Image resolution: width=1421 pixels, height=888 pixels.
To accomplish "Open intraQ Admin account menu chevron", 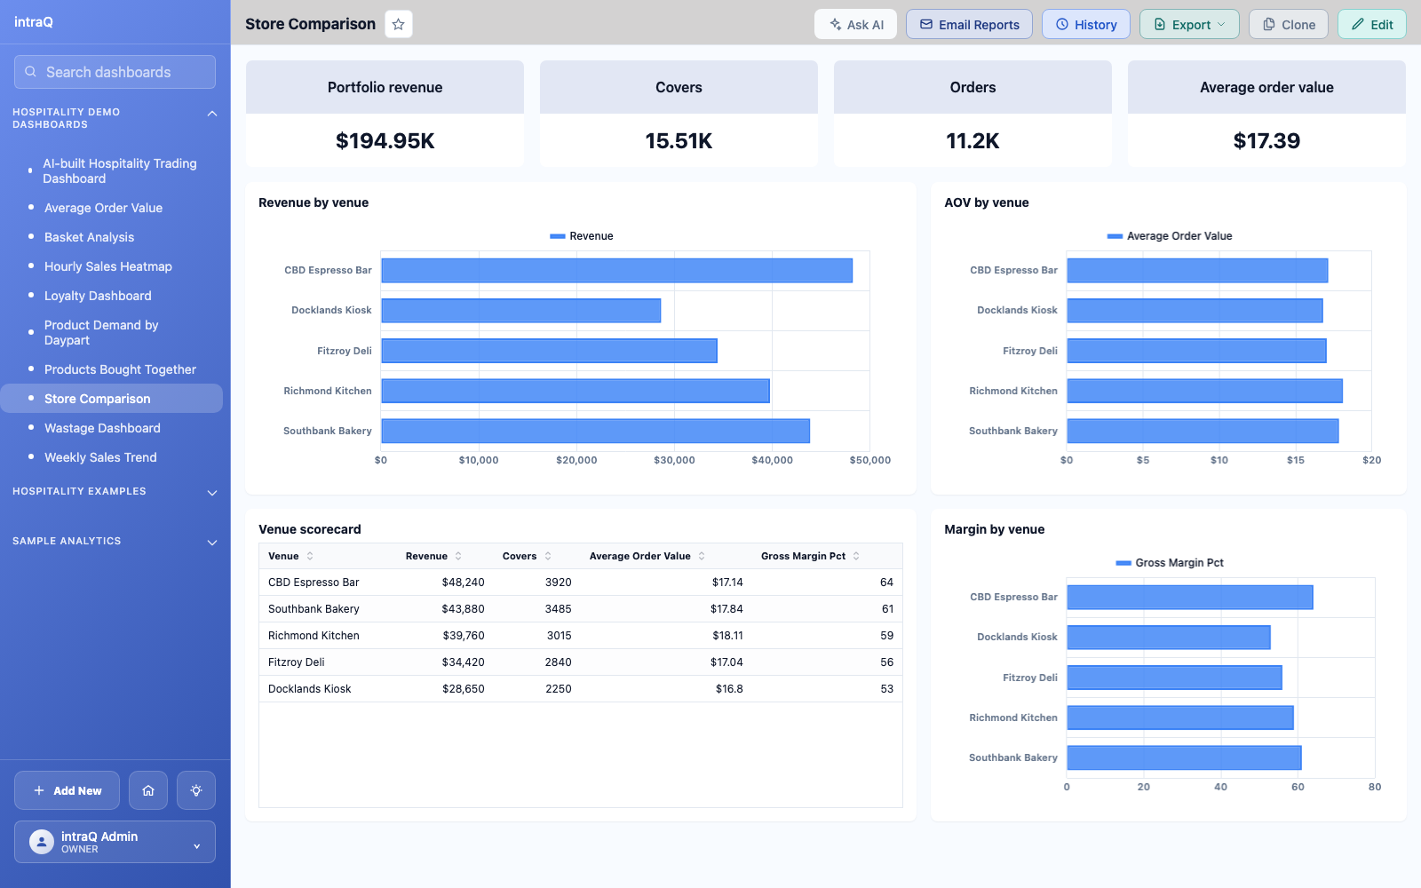I will coord(197,847).
